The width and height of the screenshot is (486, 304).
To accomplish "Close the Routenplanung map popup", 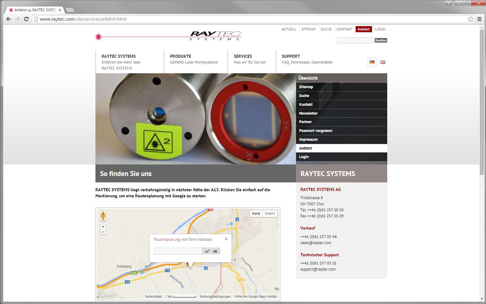I will 226,239.
